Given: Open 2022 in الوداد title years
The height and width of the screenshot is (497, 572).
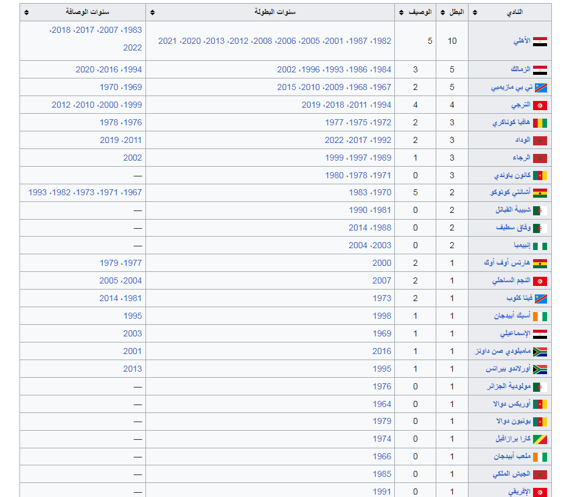Looking at the screenshot, I should tap(334, 140).
